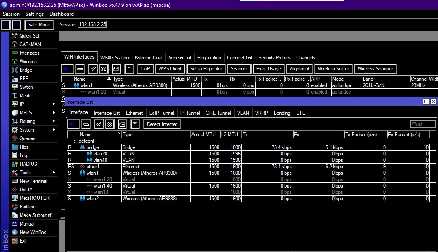
Task: Select the vlan20 row in the Interface List
Action: (251, 154)
